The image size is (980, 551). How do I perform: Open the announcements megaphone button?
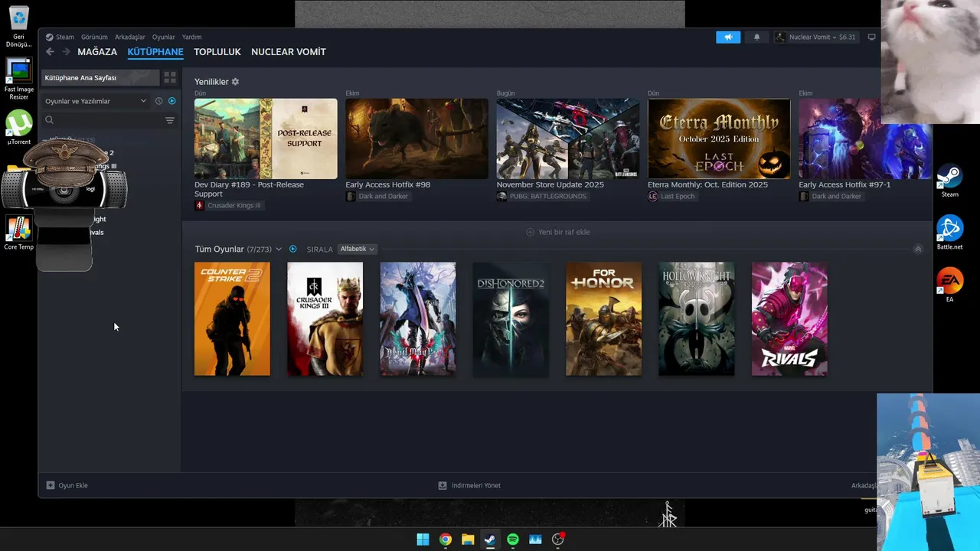click(728, 37)
